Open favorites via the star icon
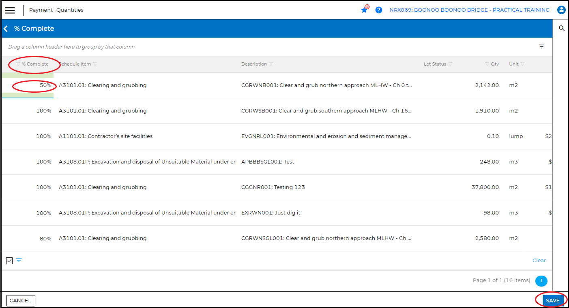This screenshot has width=569, height=308. (364, 10)
